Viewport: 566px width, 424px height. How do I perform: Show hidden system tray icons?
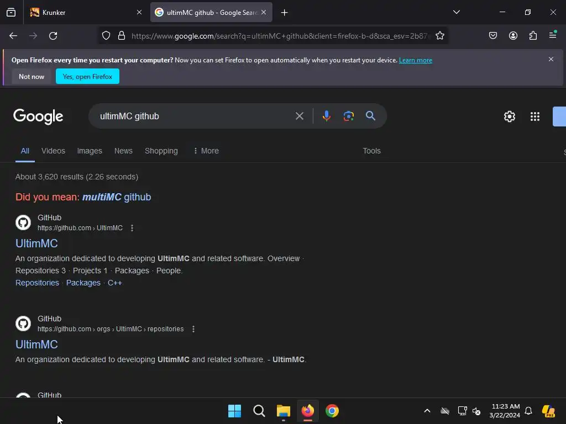[x=427, y=411]
